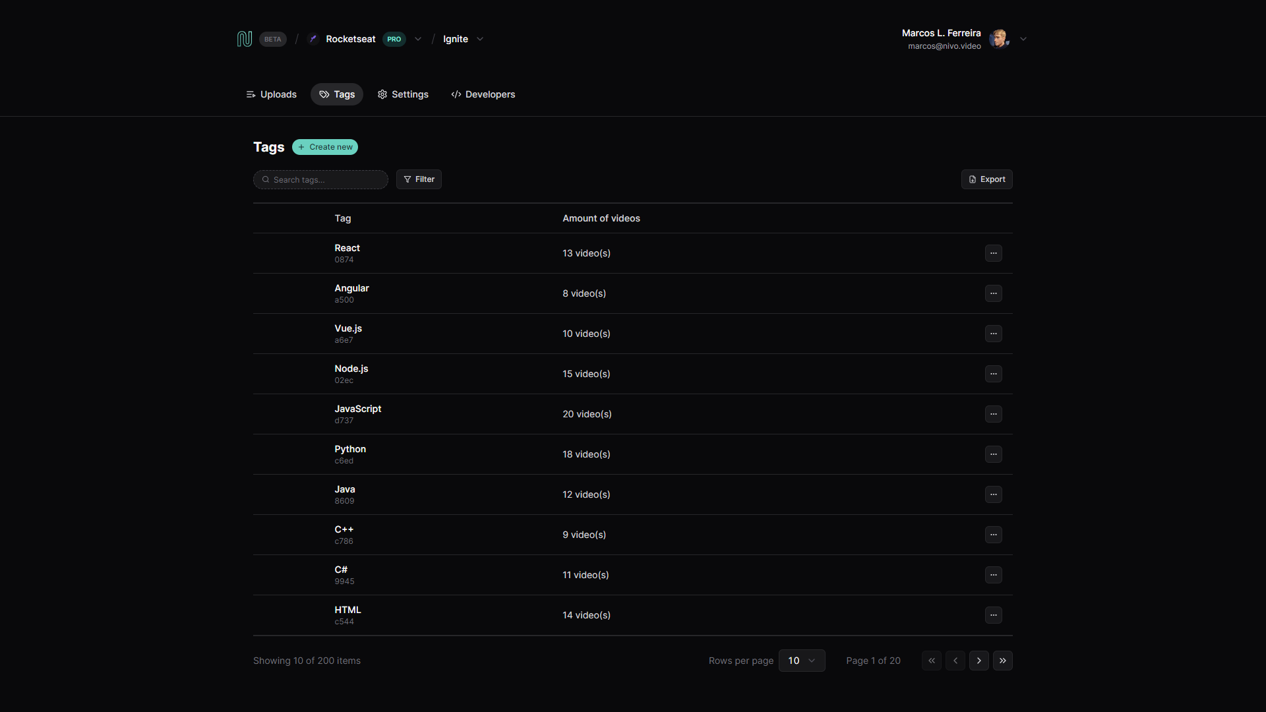
Task: Click the Create new tag button
Action: (325, 147)
